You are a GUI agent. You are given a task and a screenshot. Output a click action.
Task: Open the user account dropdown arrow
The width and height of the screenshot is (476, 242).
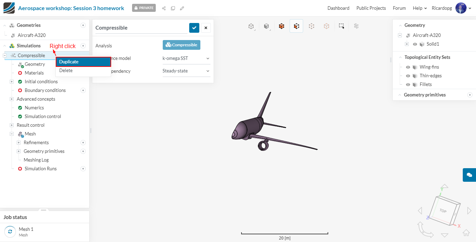[x=470, y=8]
